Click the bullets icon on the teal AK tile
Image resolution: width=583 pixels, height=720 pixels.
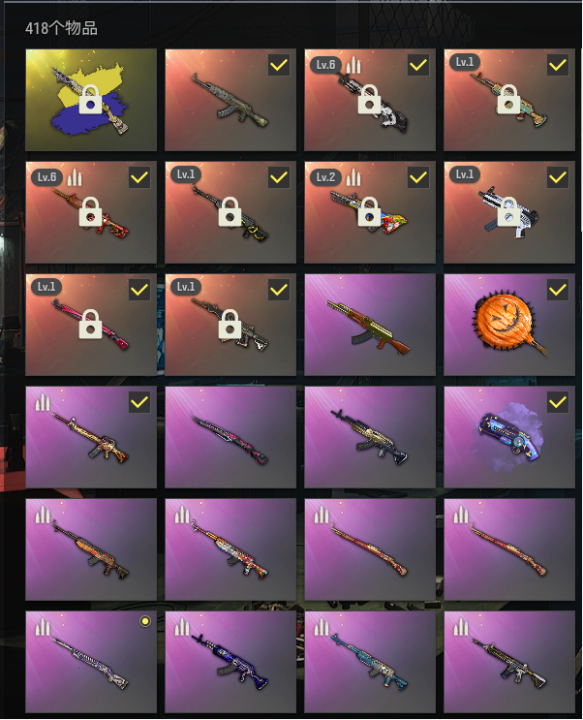coord(322,627)
